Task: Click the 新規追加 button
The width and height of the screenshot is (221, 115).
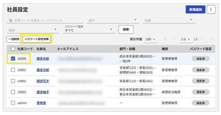Action: click(x=195, y=9)
